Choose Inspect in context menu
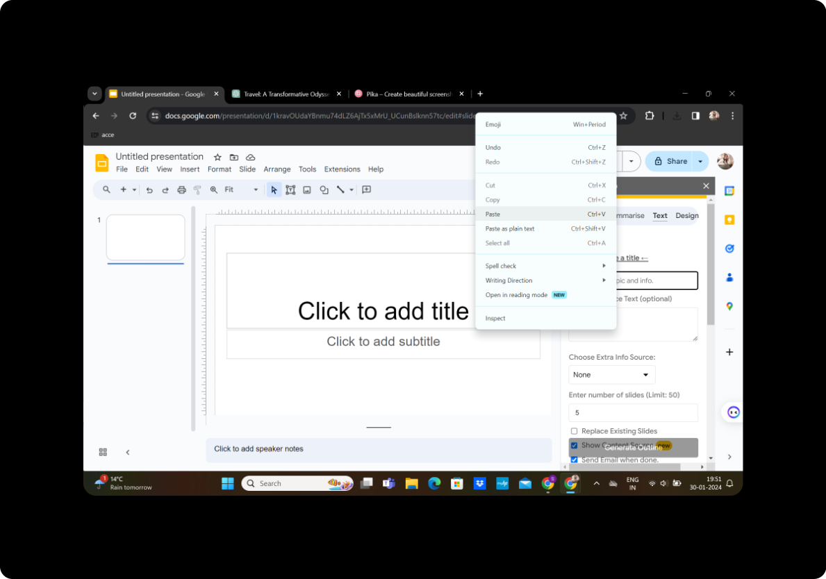 (x=545, y=319)
